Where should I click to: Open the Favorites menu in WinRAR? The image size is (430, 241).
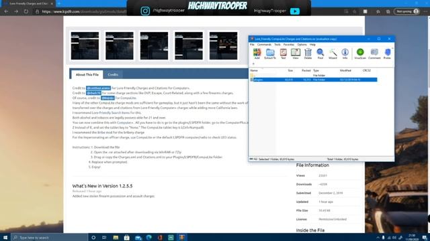288,45
